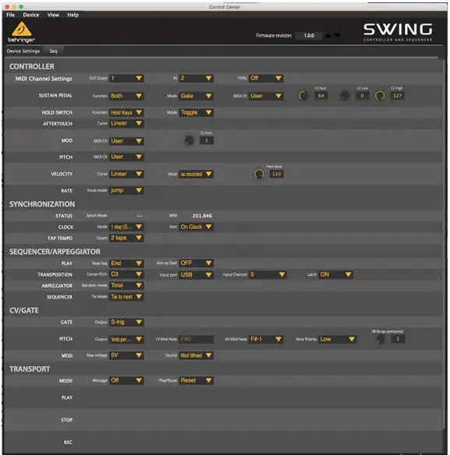Click the BPM value 201.846

[202, 216]
